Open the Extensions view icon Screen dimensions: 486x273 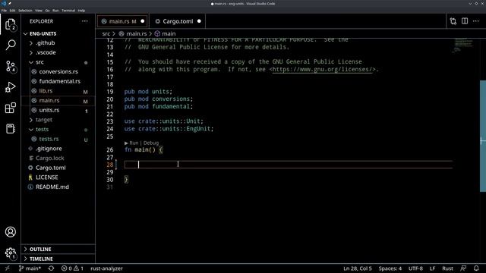coord(11,108)
